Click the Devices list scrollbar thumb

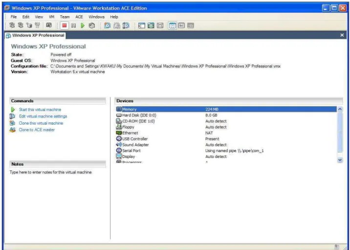[340, 132]
